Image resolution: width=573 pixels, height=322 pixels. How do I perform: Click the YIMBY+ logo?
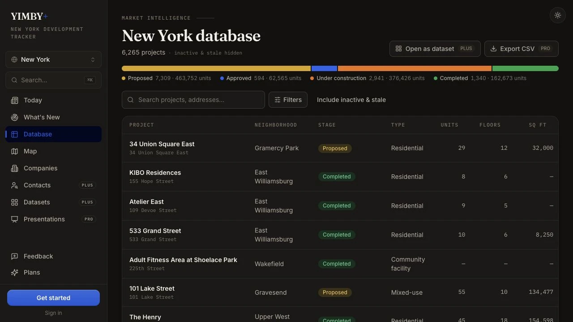pyautogui.click(x=29, y=16)
